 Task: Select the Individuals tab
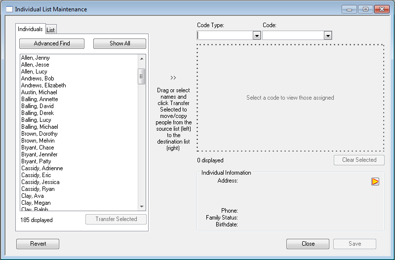pyautogui.click(x=31, y=29)
